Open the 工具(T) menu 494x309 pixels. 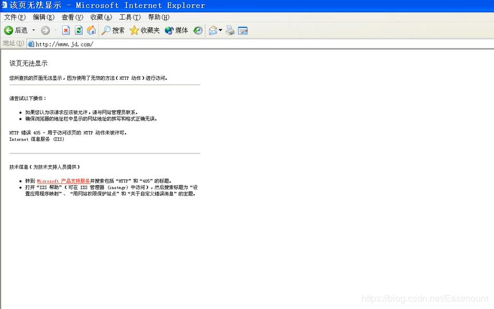130,17
